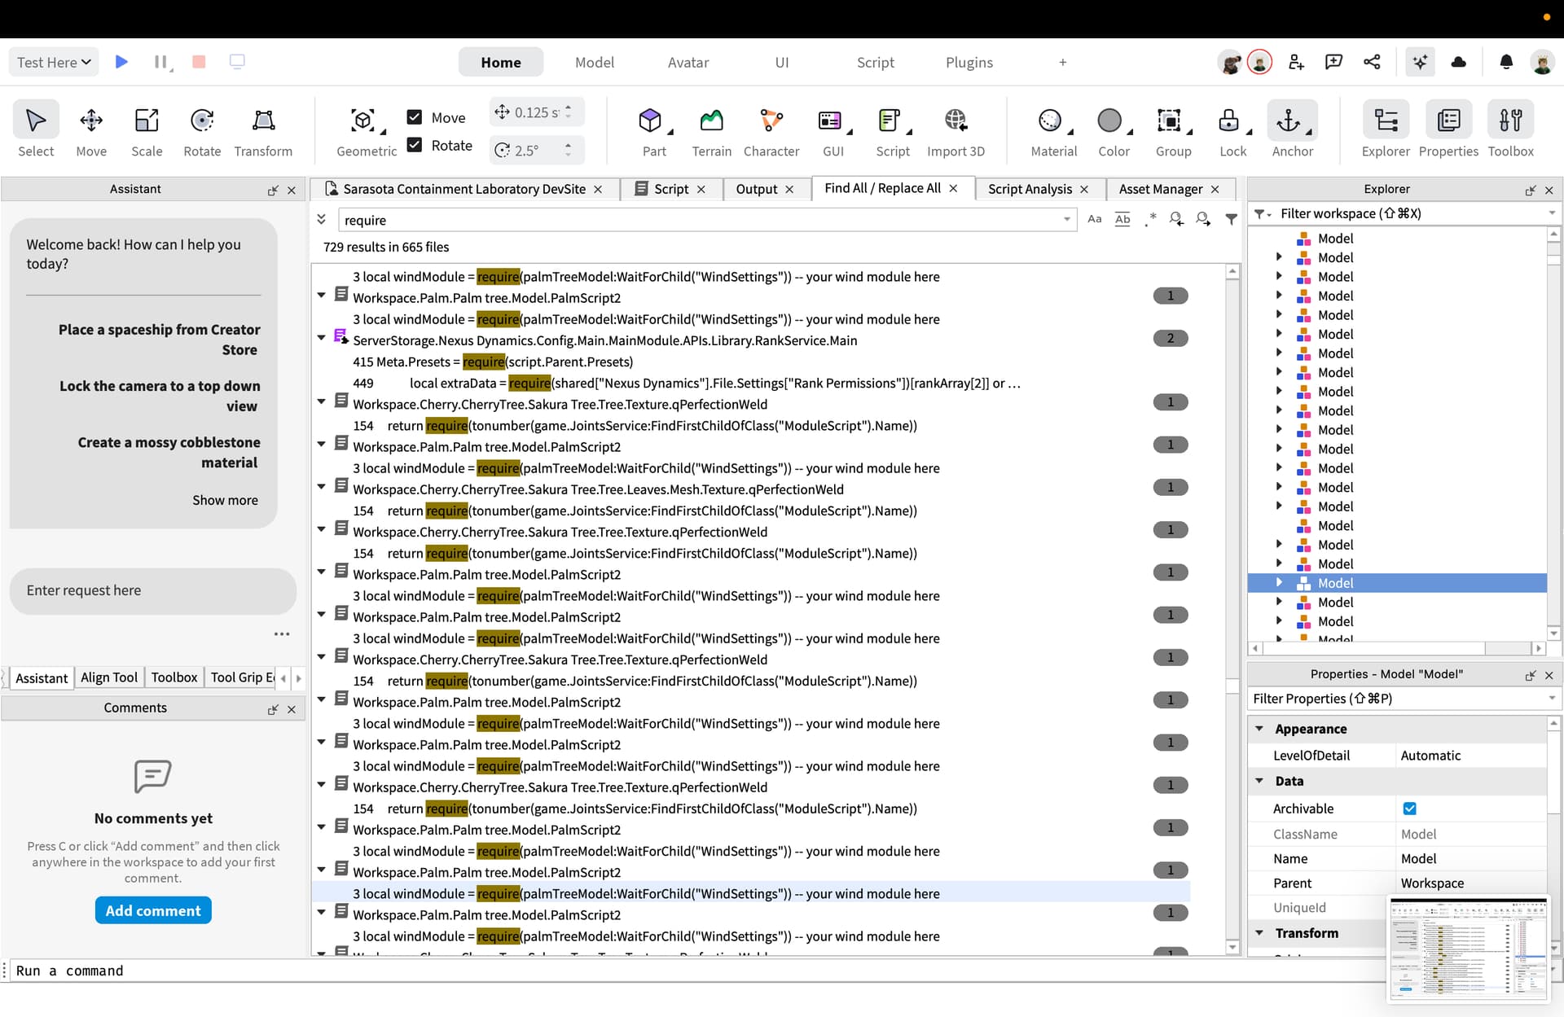This screenshot has height=1017, width=1564.
Task: Open the Explorer panel button
Action: 1386,130
